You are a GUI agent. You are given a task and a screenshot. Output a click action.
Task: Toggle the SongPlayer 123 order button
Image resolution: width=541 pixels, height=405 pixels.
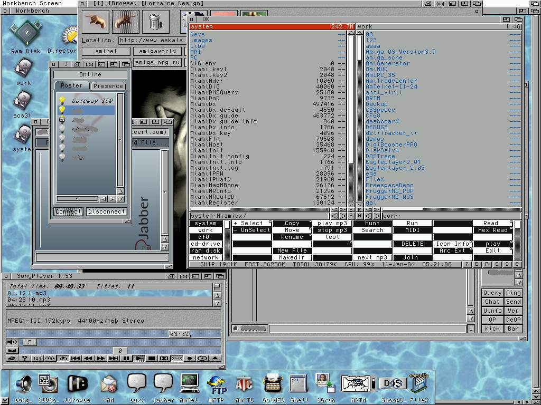click(38, 358)
